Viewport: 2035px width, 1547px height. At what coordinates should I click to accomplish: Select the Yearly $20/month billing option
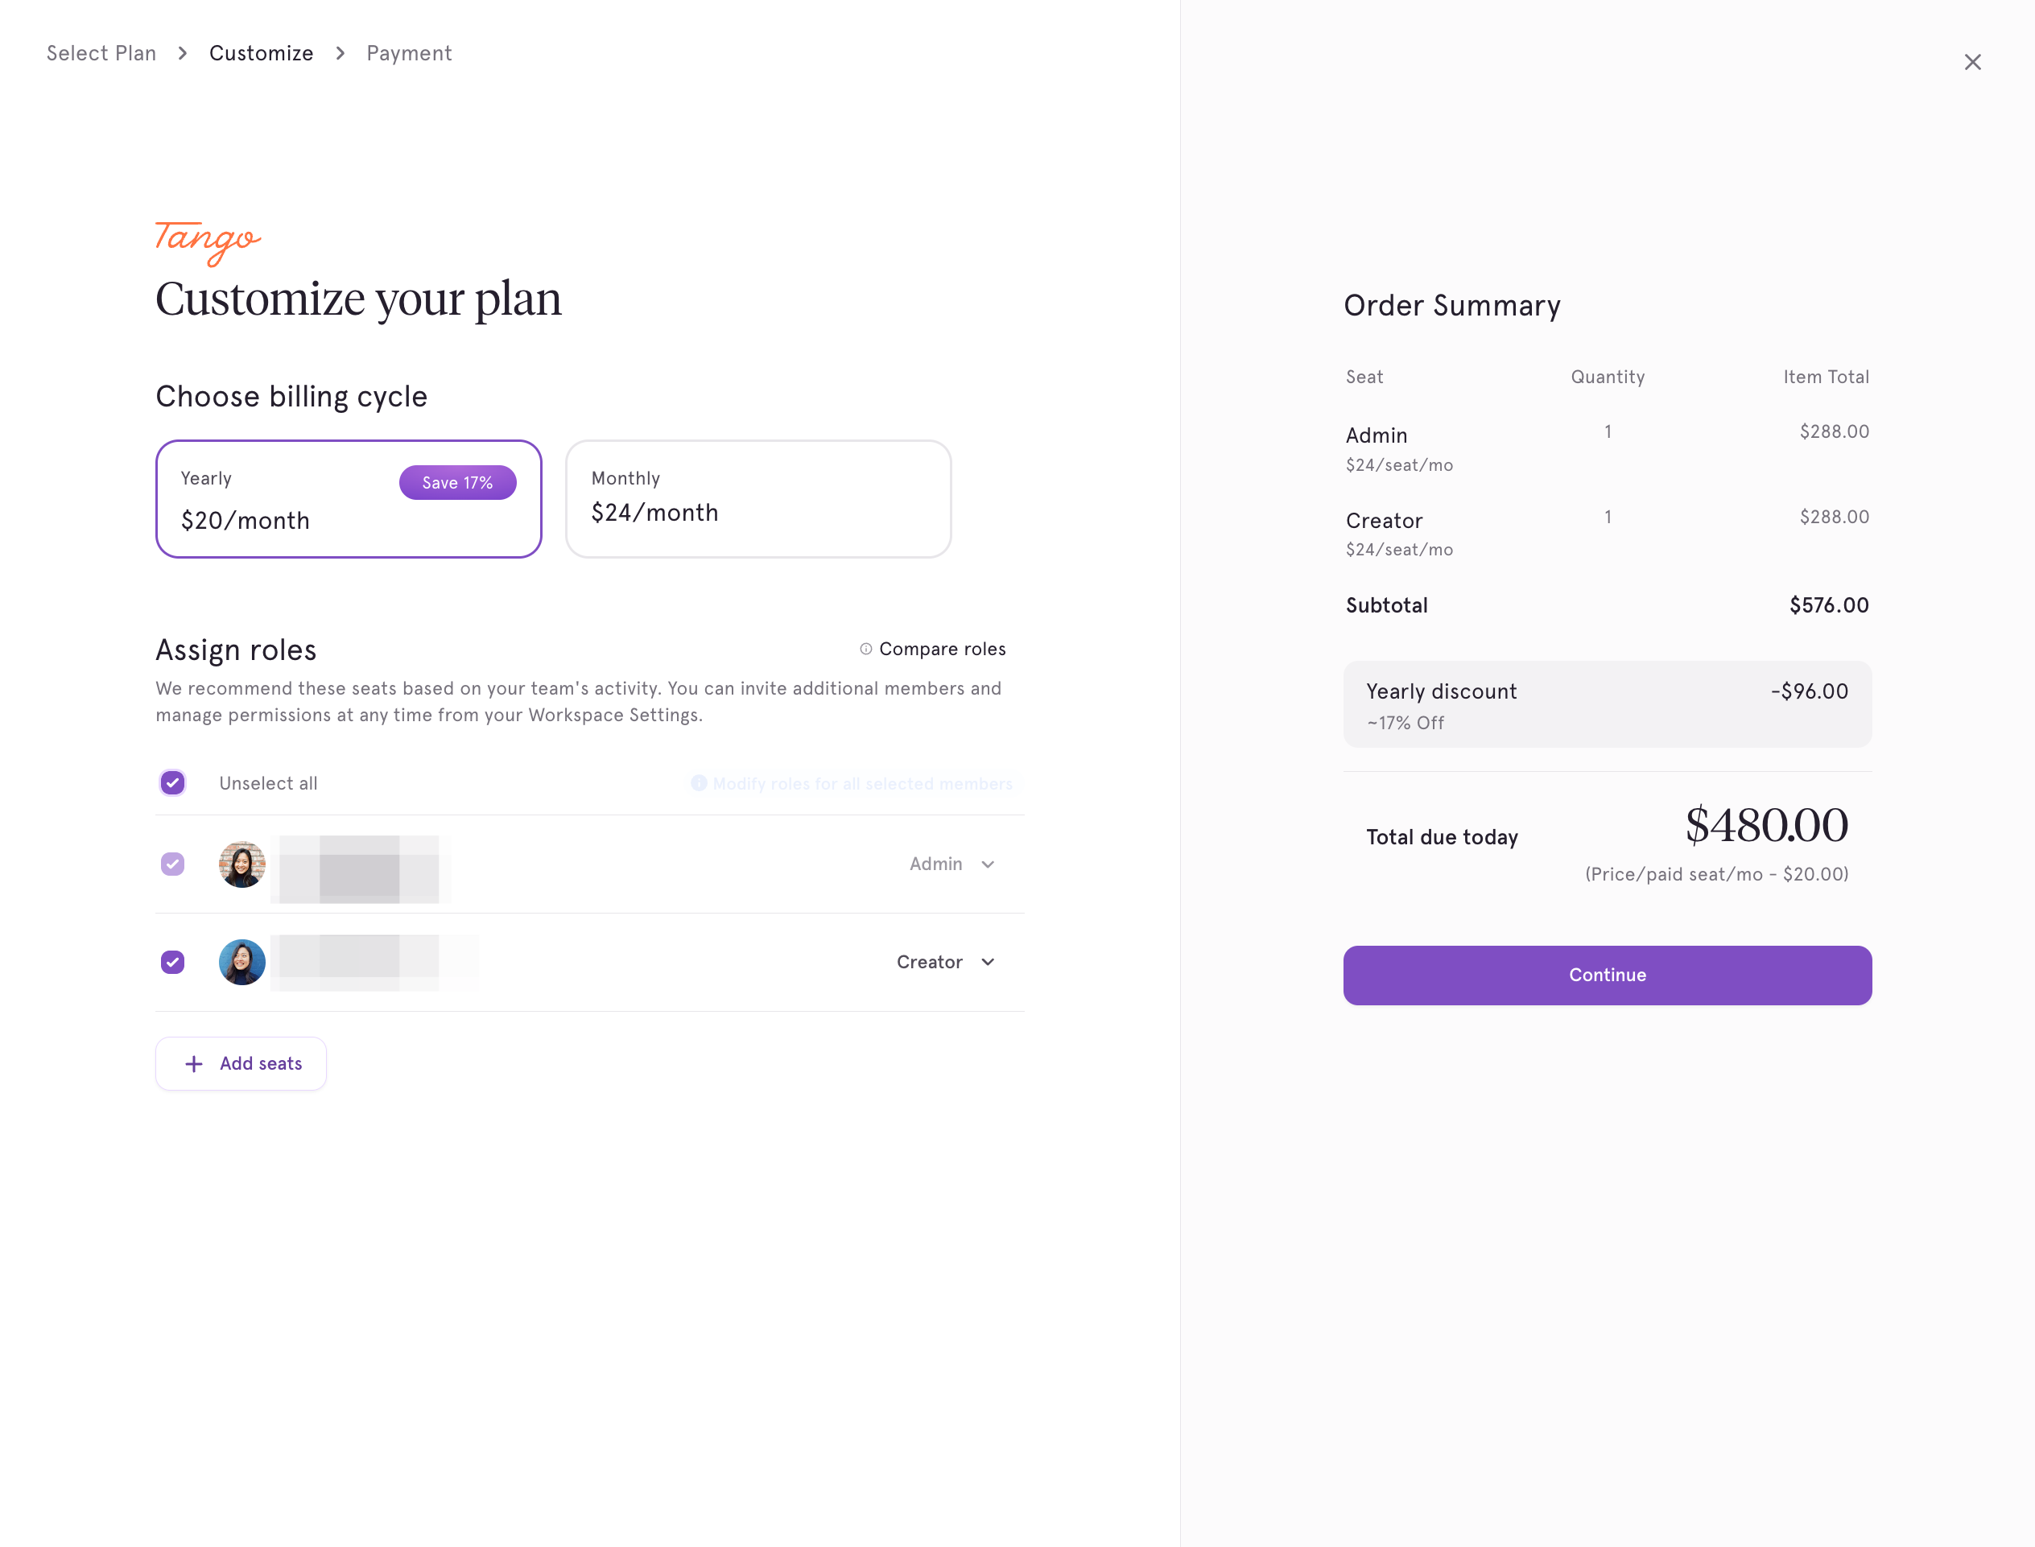[349, 499]
